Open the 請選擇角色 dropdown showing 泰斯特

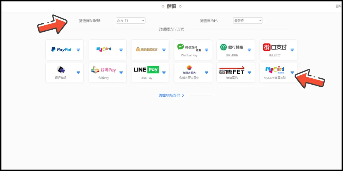point(248,21)
